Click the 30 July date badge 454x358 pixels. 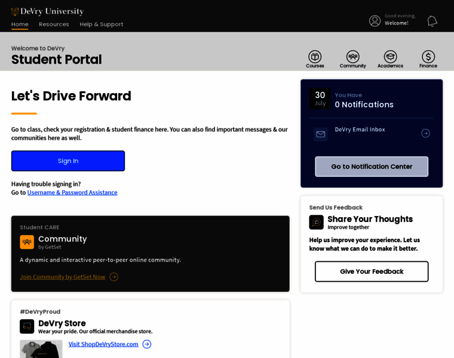[x=320, y=98]
